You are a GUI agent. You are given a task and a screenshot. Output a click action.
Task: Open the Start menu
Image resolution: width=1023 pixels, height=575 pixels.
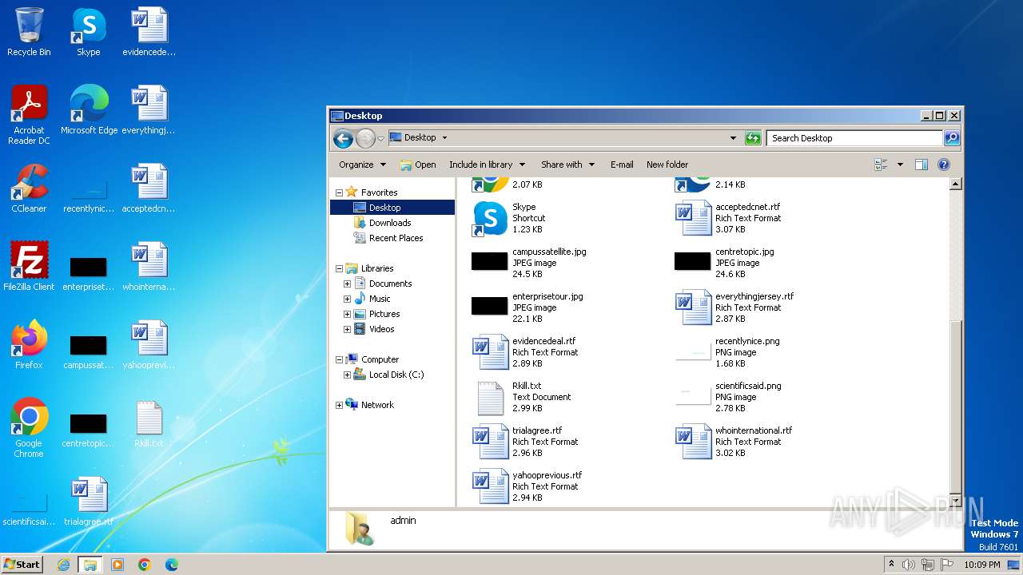click(x=22, y=564)
